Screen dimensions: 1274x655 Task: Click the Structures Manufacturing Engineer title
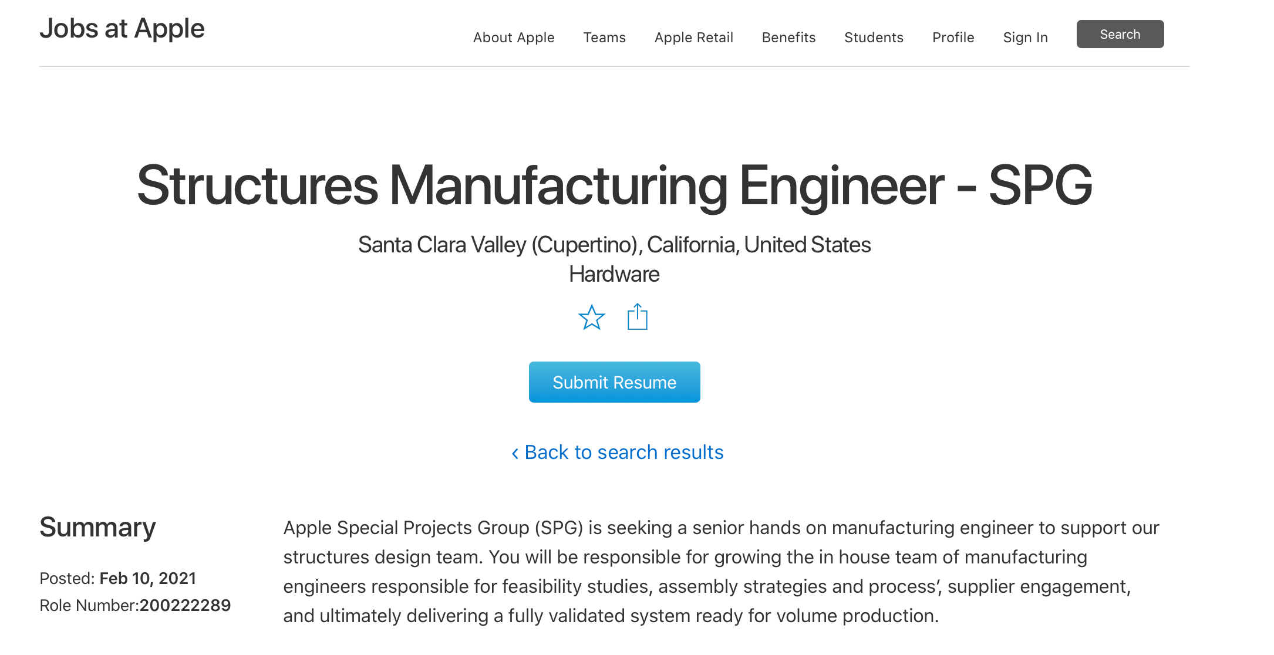click(x=614, y=185)
